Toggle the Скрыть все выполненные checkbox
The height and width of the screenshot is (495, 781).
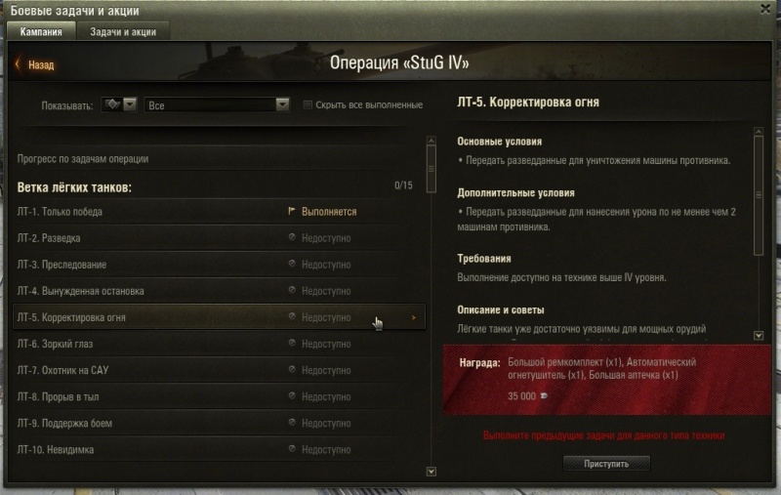pos(308,104)
